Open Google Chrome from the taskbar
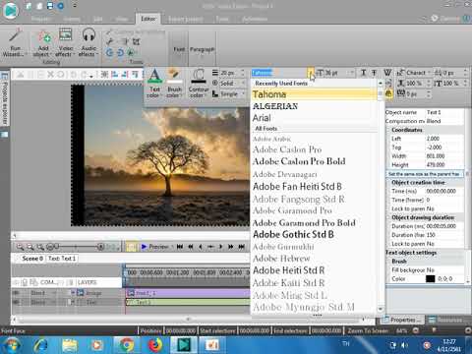This screenshot has width=472, height=354. (x=127, y=345)
